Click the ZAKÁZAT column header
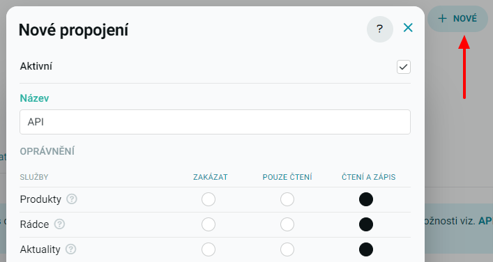493x262 pixels. click(x=211, y=177)
